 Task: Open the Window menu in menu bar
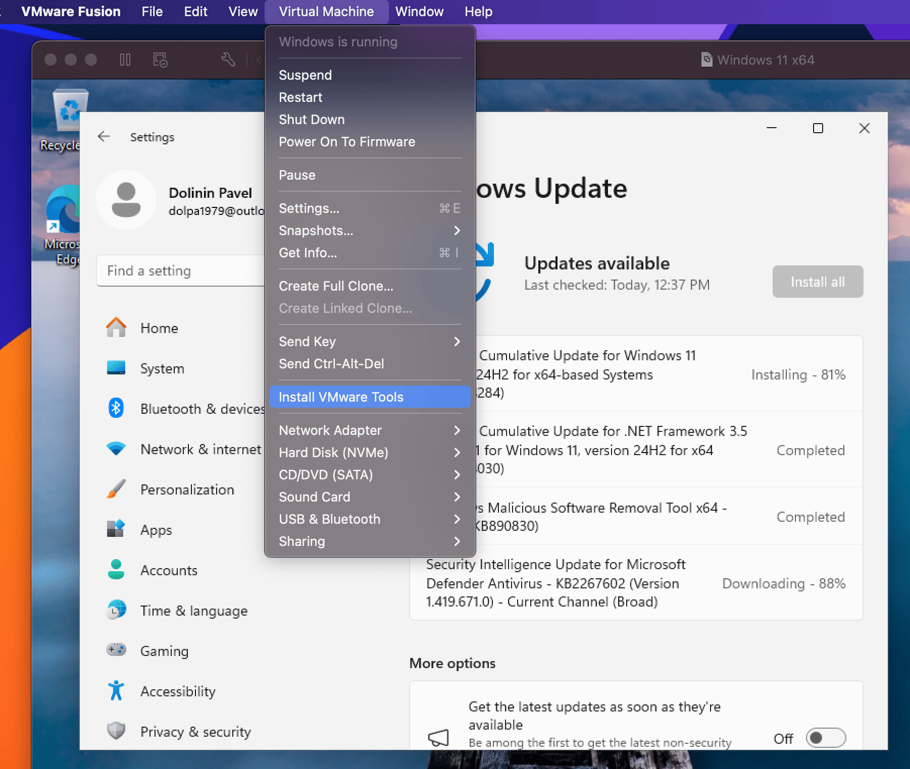[x=419, y=12]
